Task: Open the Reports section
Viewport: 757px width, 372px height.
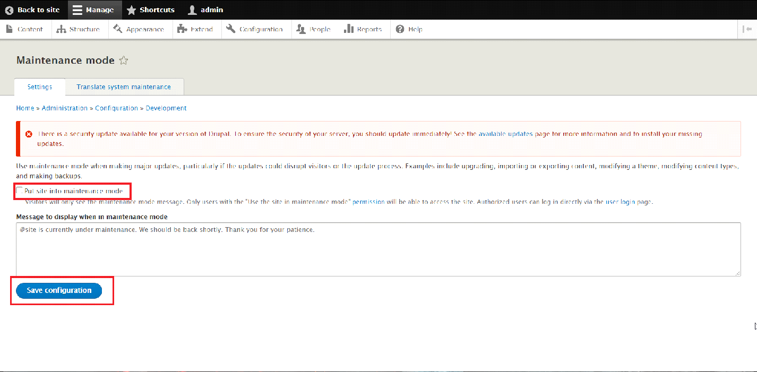Action: [x=363, y=29]
